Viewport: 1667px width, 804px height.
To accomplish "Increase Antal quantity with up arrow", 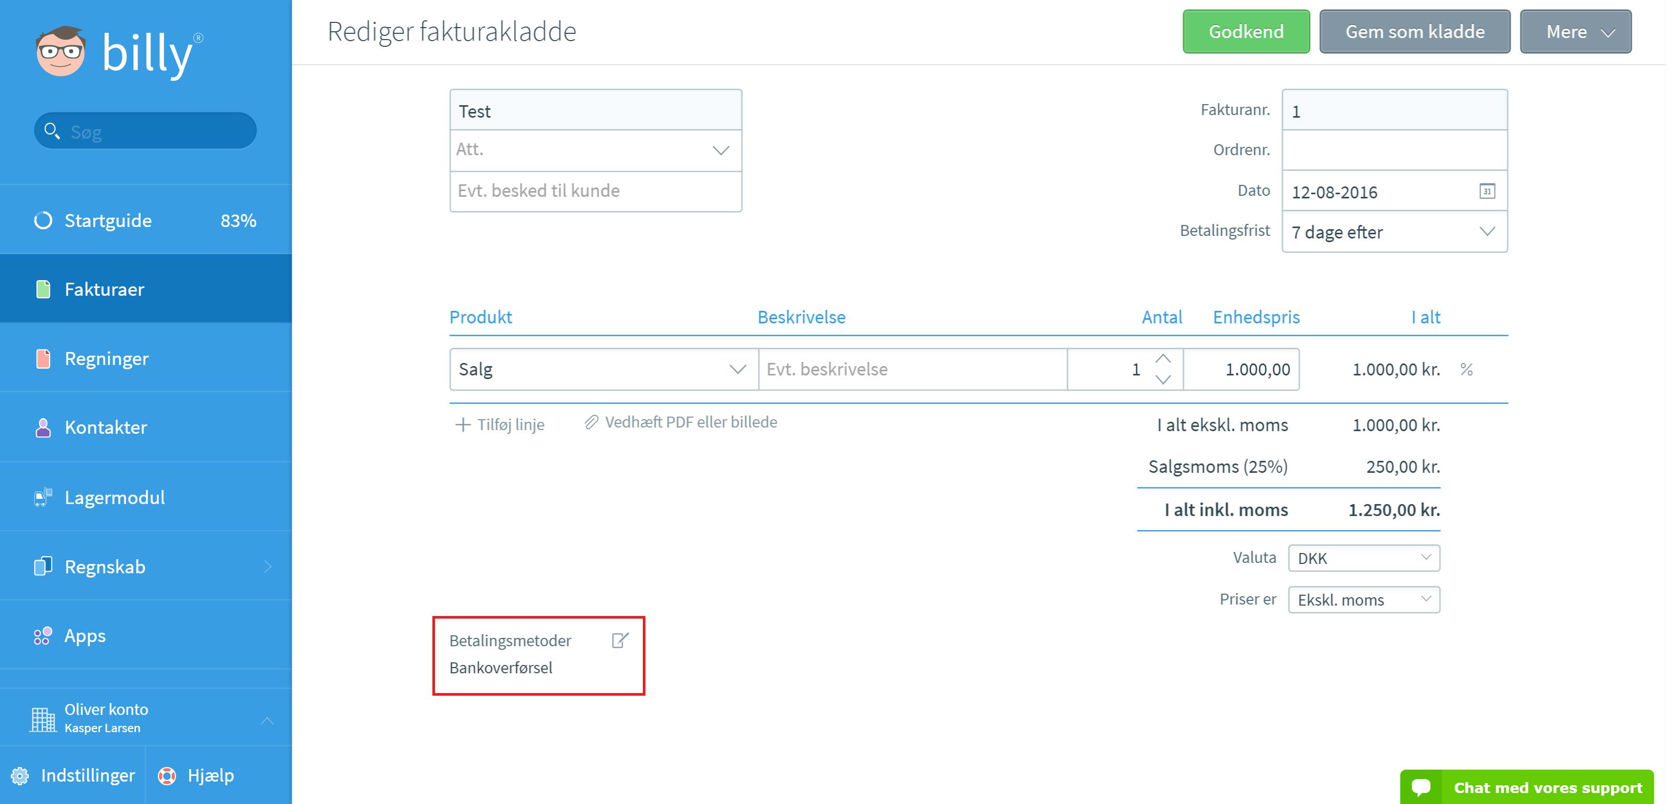I will click(1163, 359).
